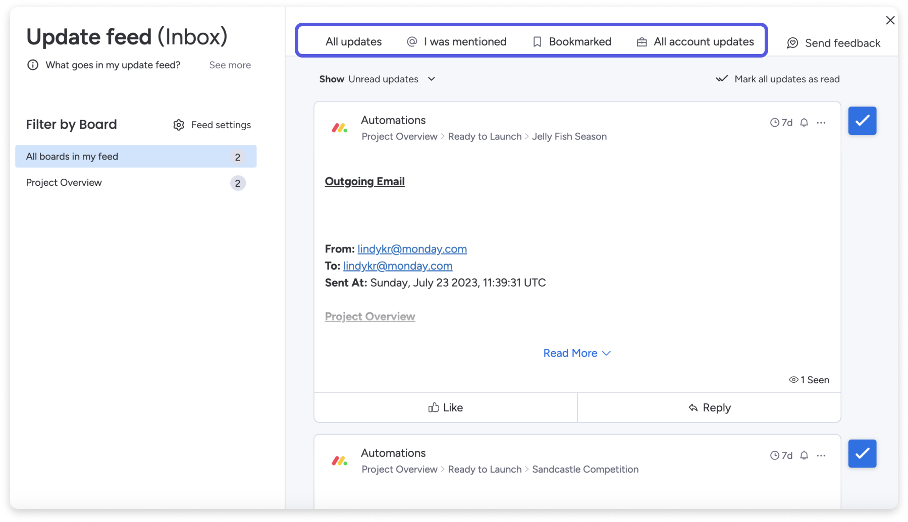Mark Jelly Fish Season update as read checkbox
The height and width of the screenshot is (522, 908).
click(x=862, y=121)
